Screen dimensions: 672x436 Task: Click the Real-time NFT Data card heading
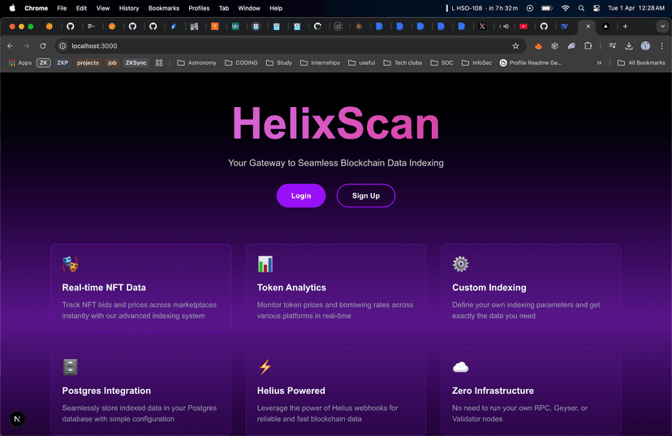point(104,288)
